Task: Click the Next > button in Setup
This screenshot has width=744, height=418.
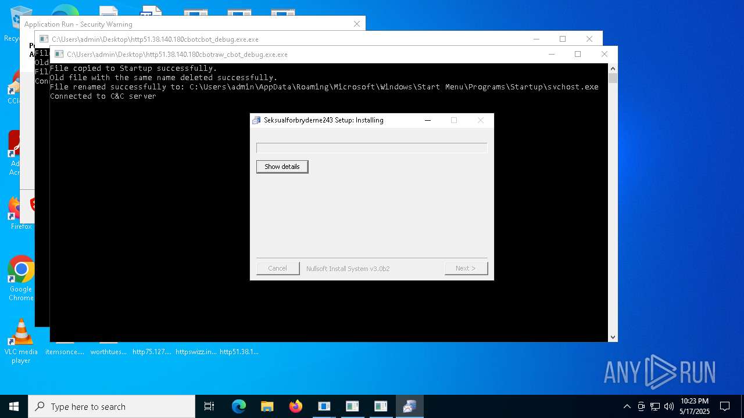Action: click(466, 268)
